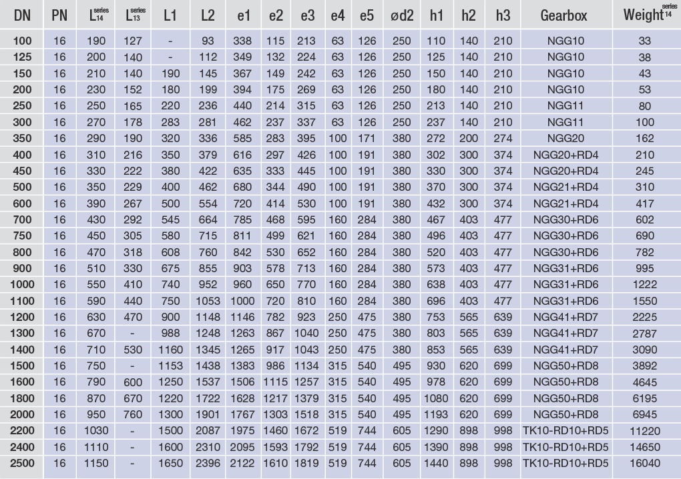Select the ød2 column header

(401, 15)
